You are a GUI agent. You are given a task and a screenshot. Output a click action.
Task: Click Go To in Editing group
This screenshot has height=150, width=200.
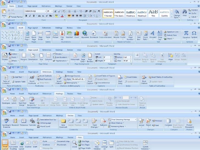(192, 13)
